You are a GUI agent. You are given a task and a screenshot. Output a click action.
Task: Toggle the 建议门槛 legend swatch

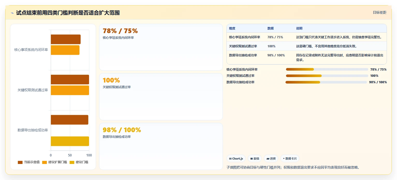pos(72,162)
